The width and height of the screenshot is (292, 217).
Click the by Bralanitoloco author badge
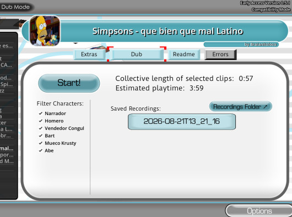coord(241,45)
